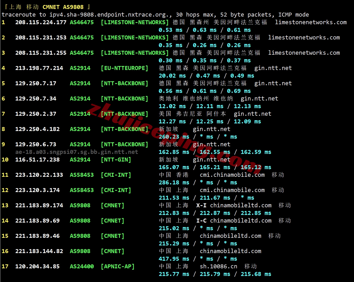Select IP 221.183.144.82 on hop 16

click(39, 251)
